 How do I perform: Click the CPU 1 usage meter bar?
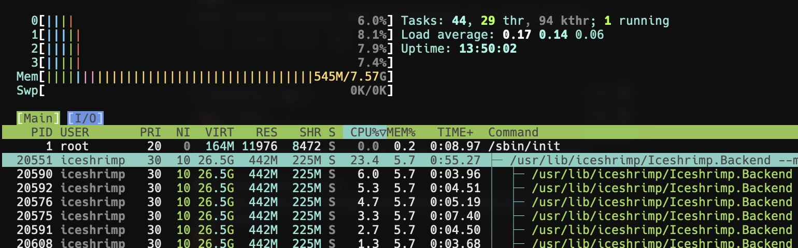pos(212,35)
